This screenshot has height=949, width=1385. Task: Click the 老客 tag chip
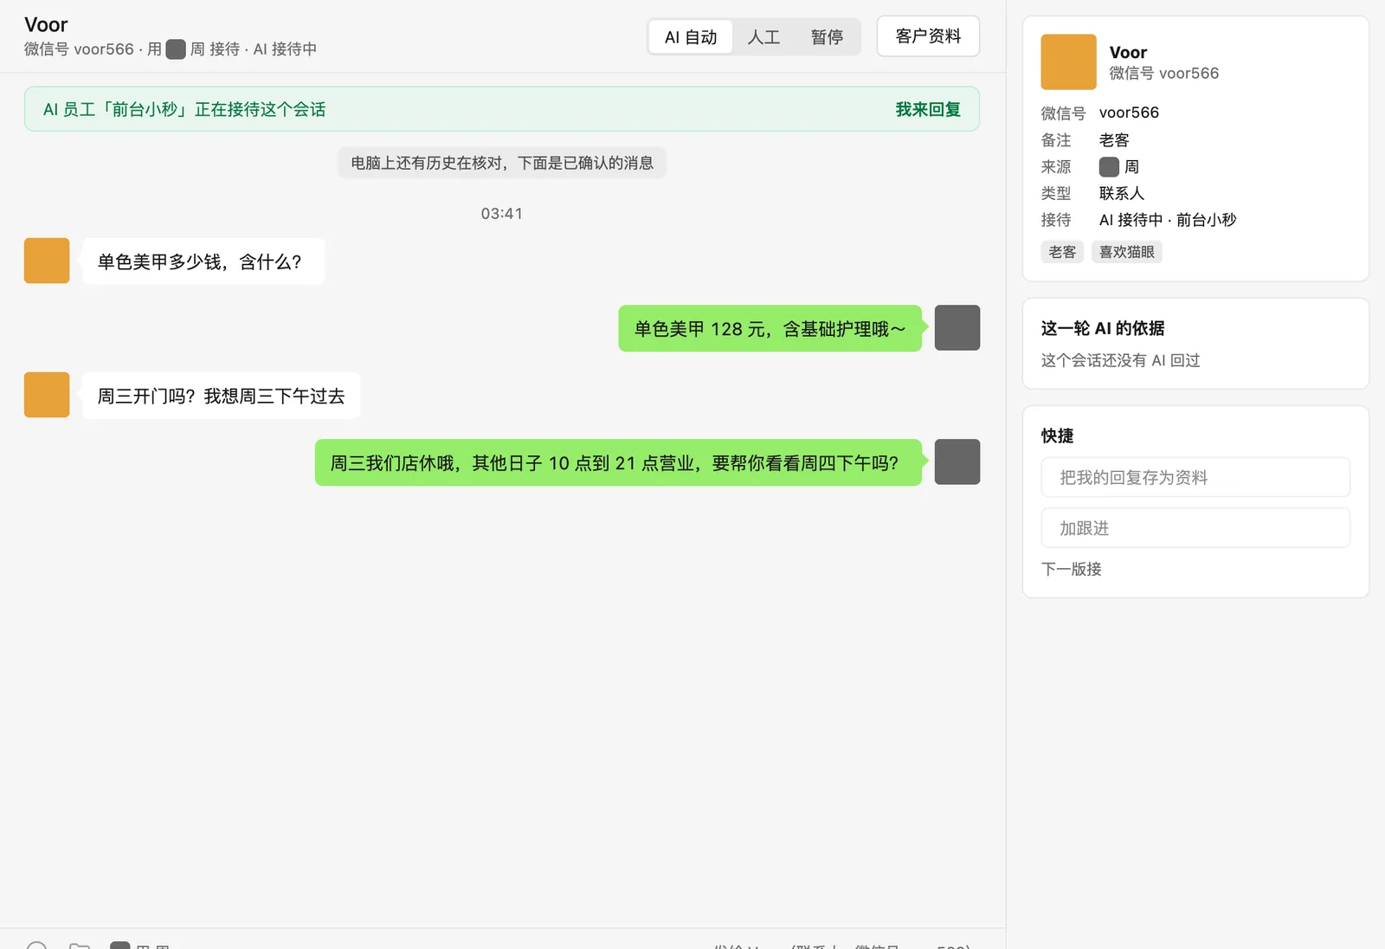tap(1062, 252)
